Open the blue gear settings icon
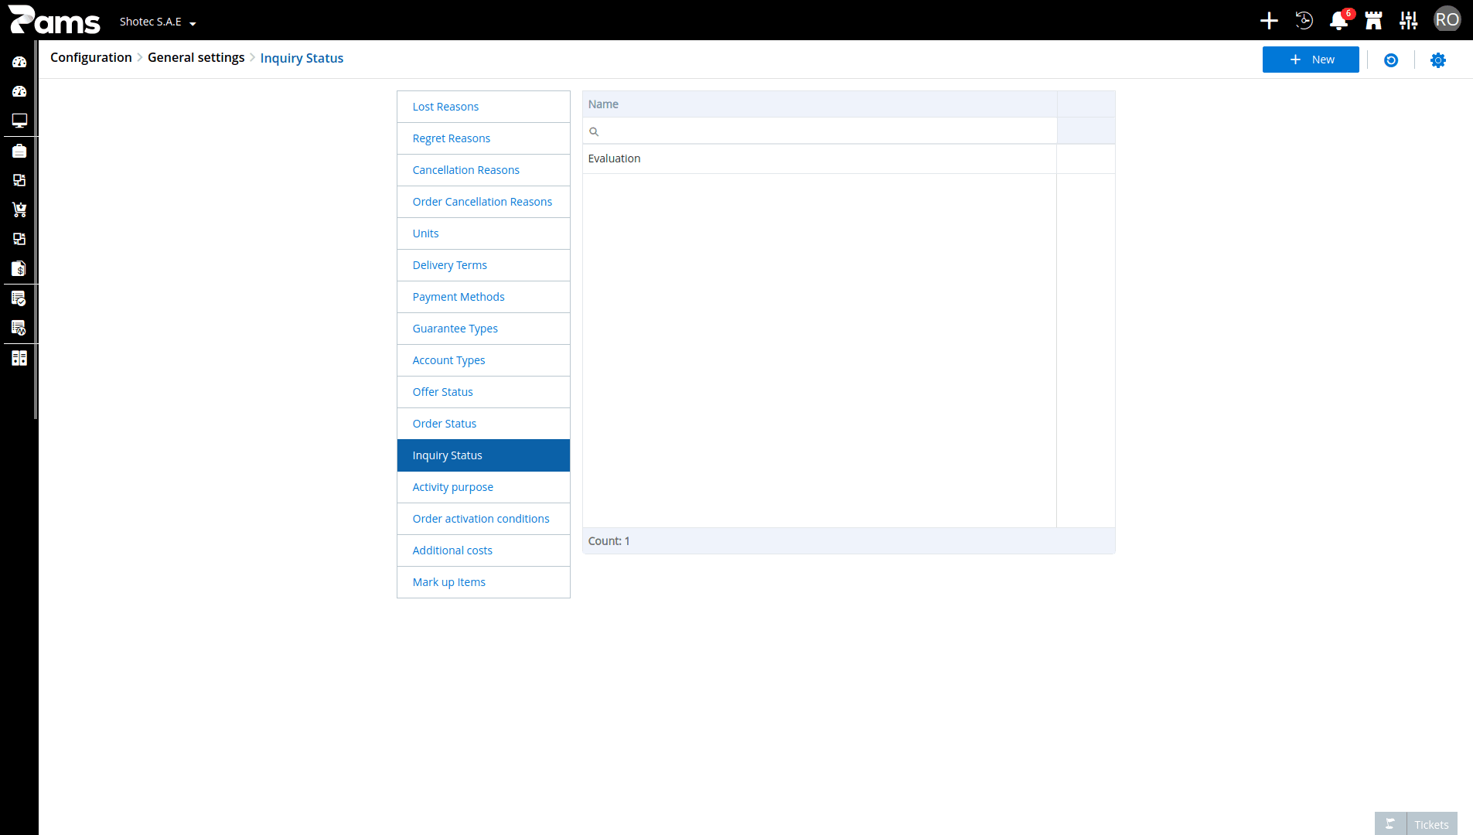1473x835 pixels. click(1437, 60)
